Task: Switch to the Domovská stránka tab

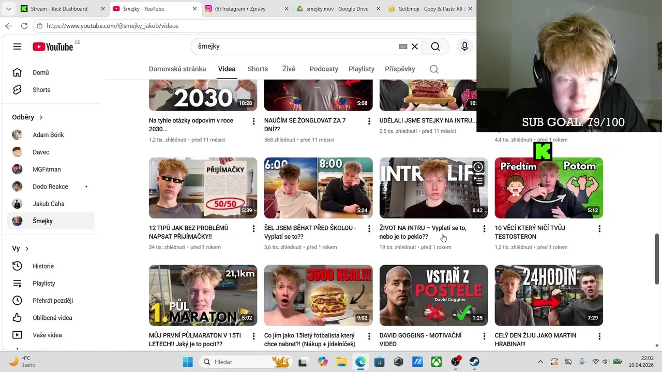Action: (x=177, y=69)
